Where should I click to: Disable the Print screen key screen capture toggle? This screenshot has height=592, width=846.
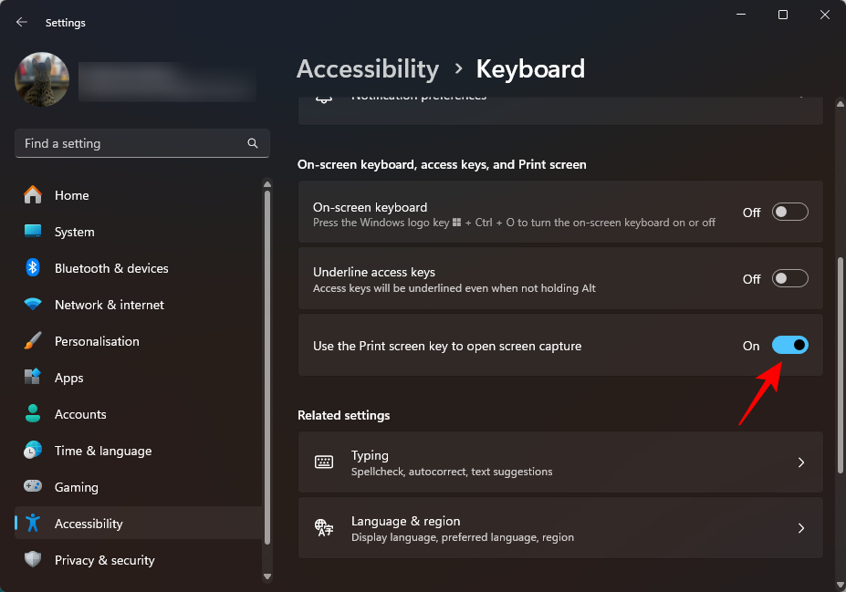[x=789, y=346]
